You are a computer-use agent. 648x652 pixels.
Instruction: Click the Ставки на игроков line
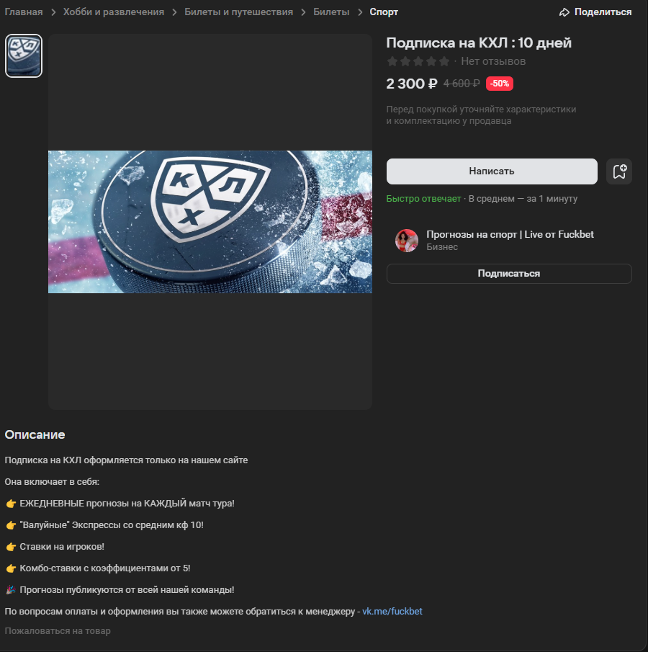[x=55, y=547]
